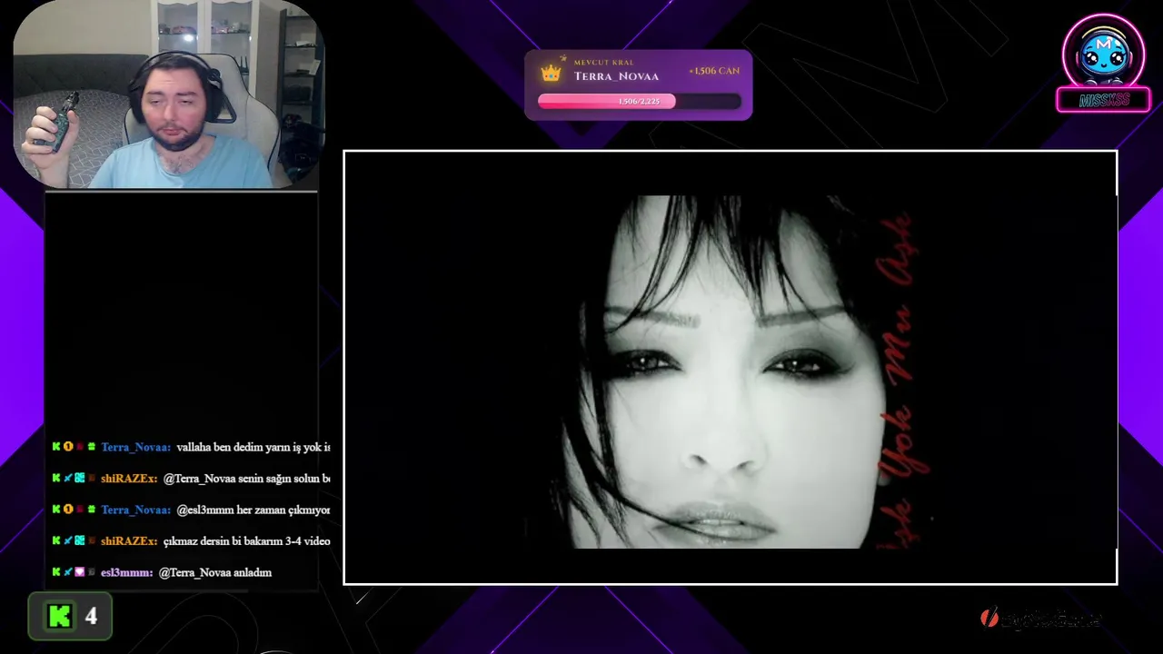
Task: Click the gold badge on the '@esl3mmm her zaman' message
Action: [68, 510]
